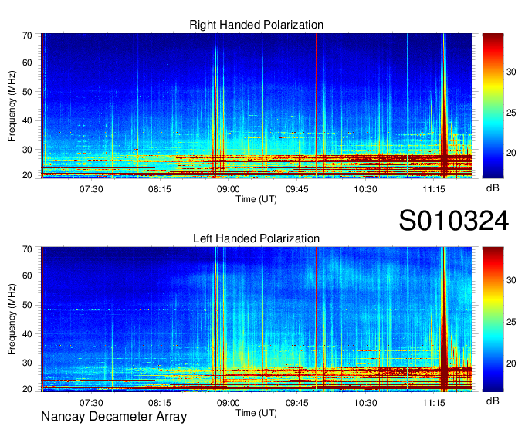Click 40 MHz tick on Right Handed plot

pyautogui.click(x=27, y=121)
